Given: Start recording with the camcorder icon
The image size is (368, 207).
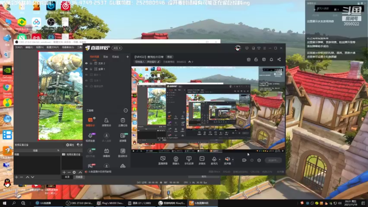Looking at the screenshot, I should [x=244, y=160].
